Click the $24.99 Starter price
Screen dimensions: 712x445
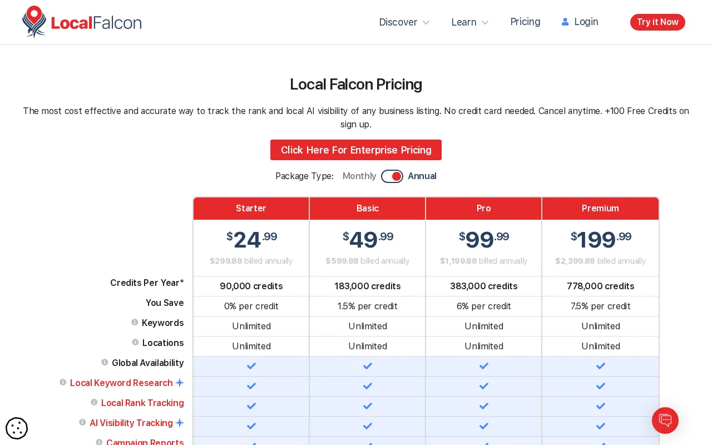tap(251, 240)
